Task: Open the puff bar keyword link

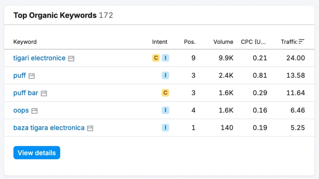Action: [26, 93]
